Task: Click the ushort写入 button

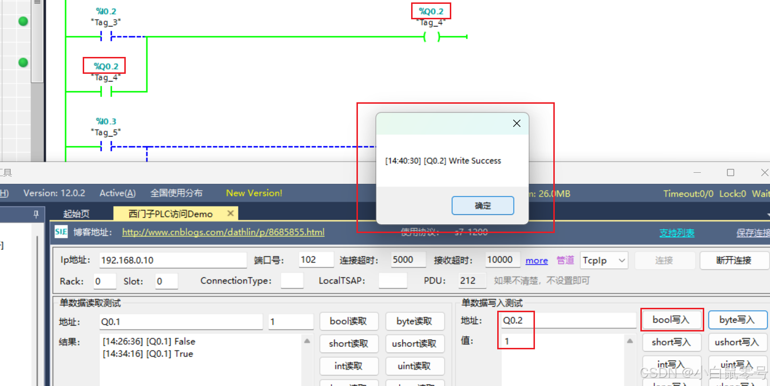Action: tap(738, 342)
